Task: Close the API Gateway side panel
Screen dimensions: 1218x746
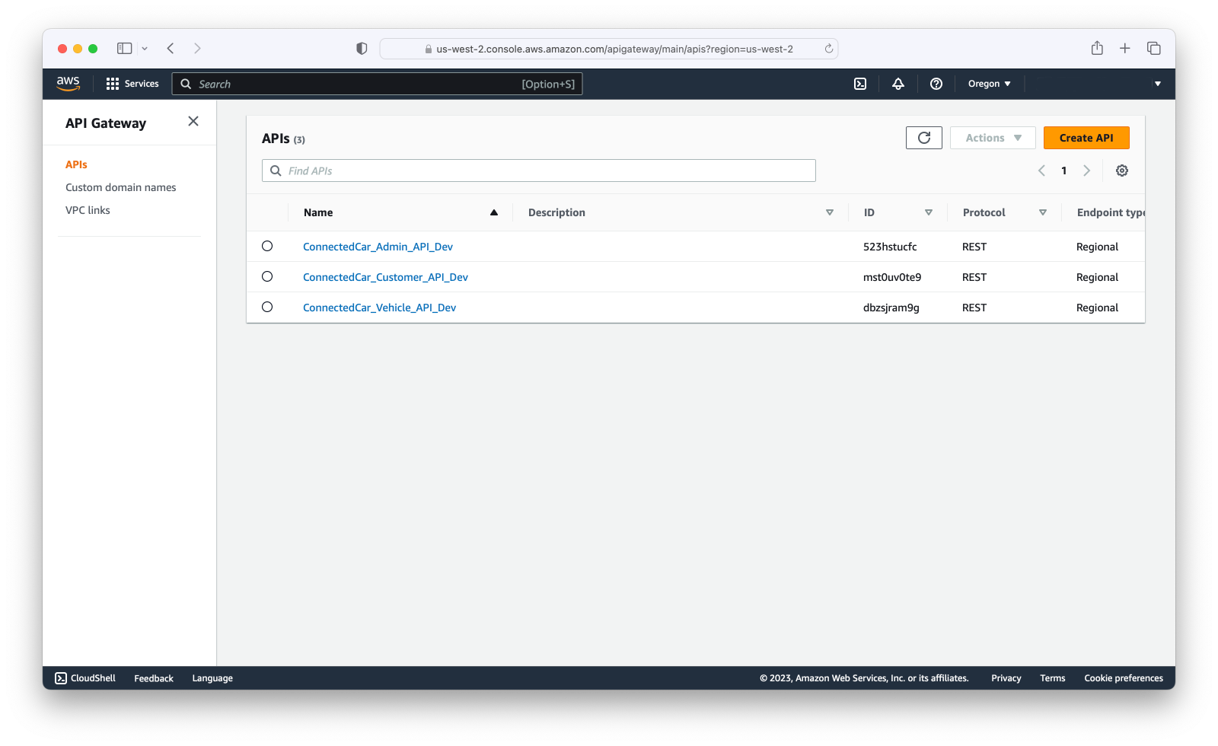Action: tap(193, 121)
